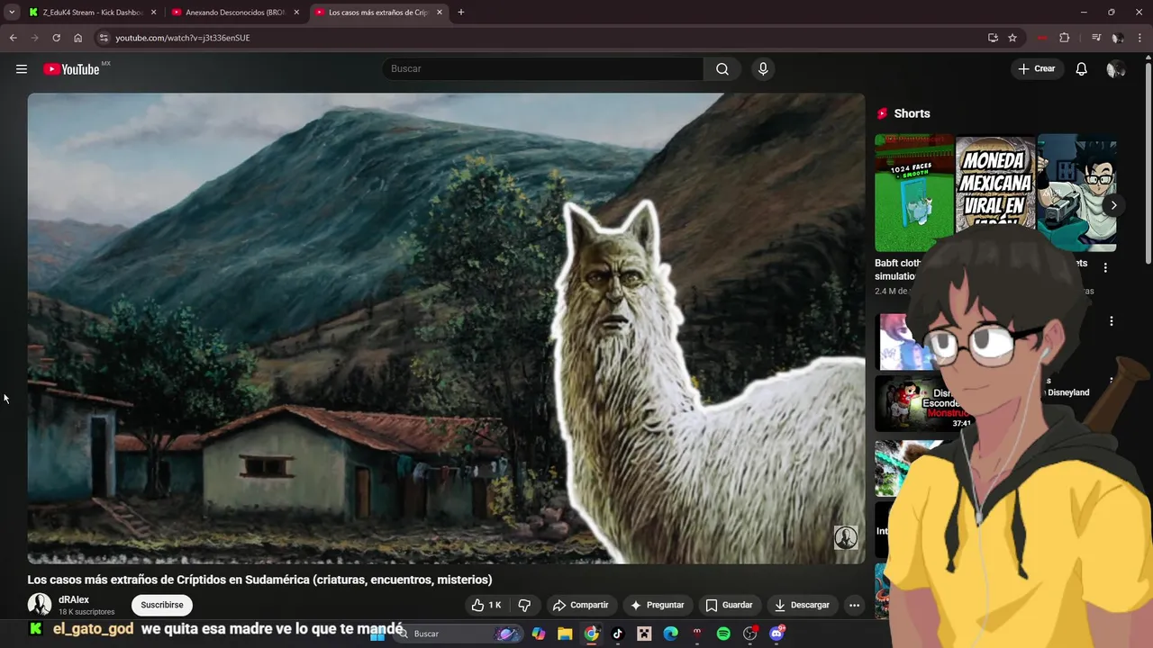Open the dRAlex channel name link

click(74, 599)
